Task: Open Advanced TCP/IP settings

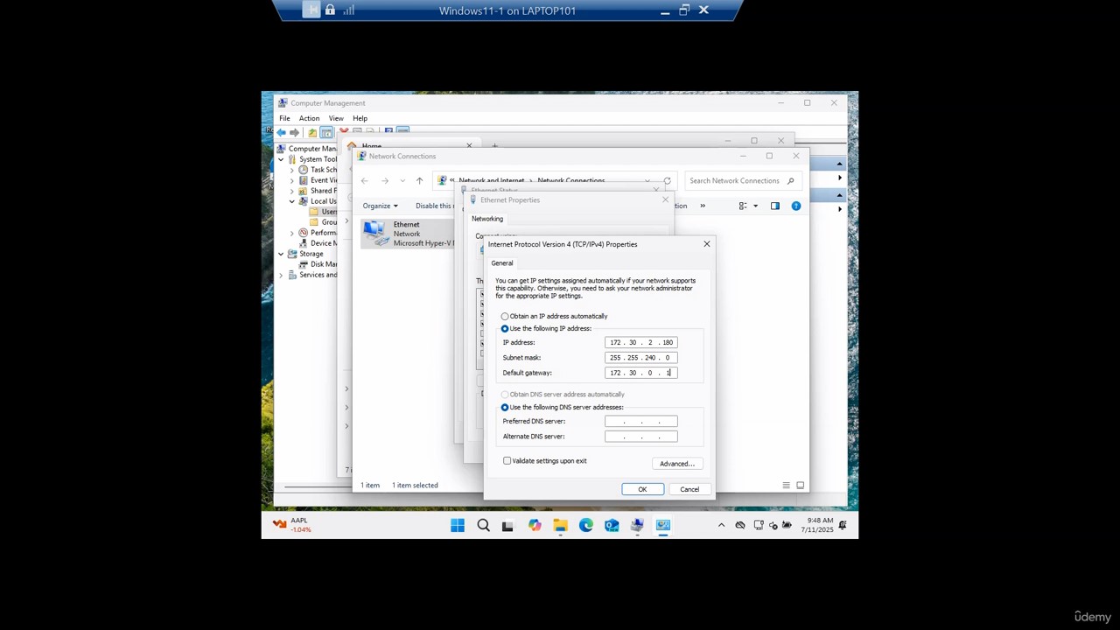Action: click(x=676, y=464)
